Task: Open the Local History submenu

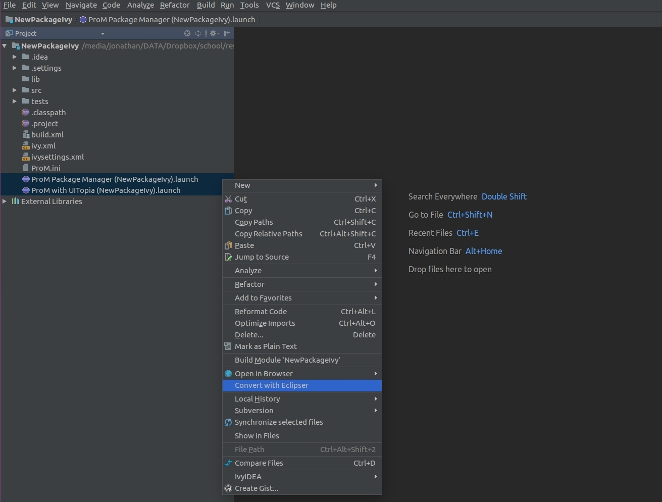Action: [302, 399]
